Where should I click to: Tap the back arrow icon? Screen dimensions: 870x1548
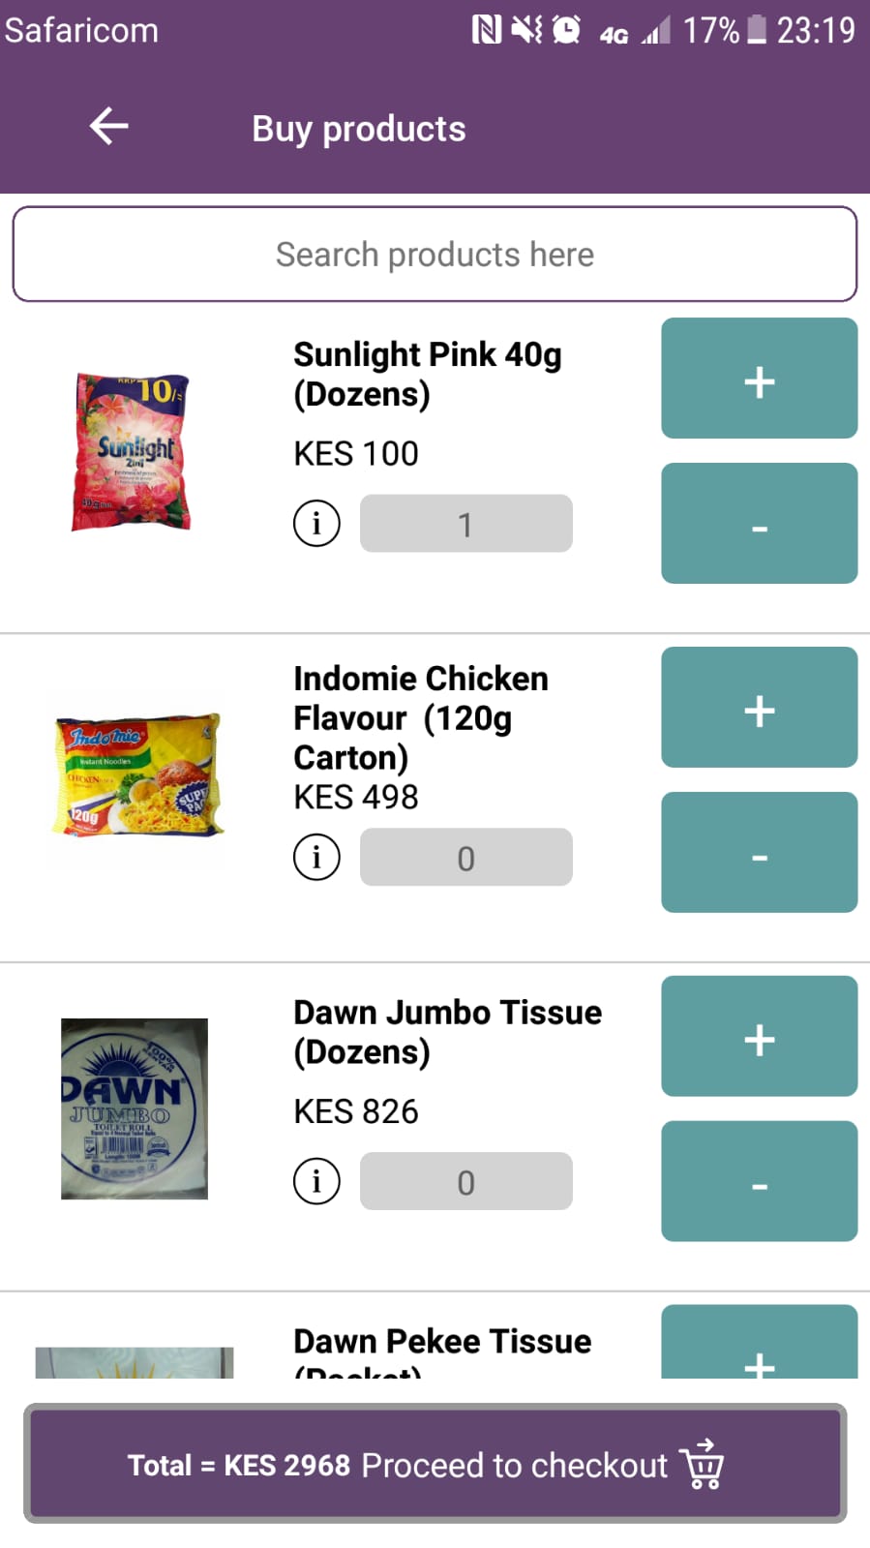(108, 127)
